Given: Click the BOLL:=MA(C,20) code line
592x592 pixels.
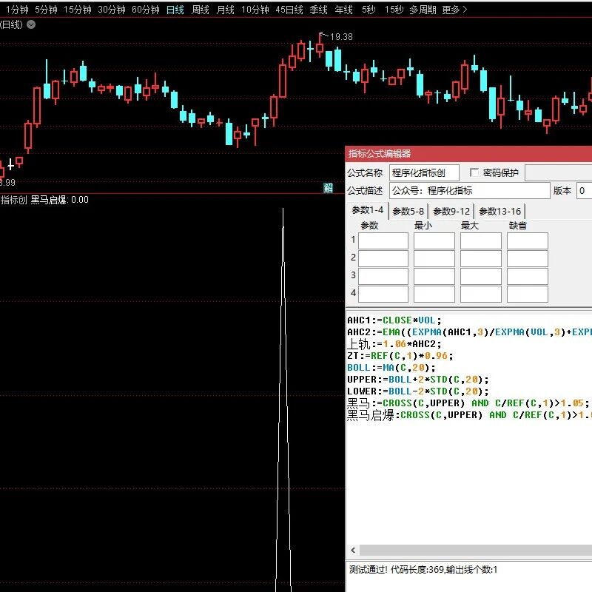Looking at the screenshot, I should 391,367.
